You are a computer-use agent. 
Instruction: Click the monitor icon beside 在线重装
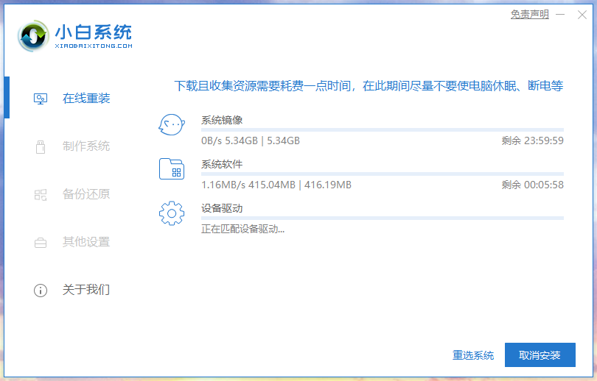(x=41, y=99)
